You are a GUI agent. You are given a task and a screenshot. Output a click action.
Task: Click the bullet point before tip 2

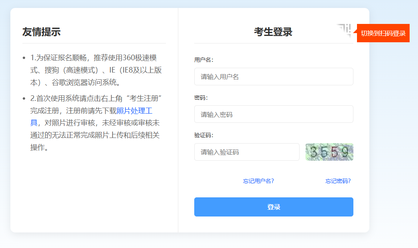coord(24,98)
